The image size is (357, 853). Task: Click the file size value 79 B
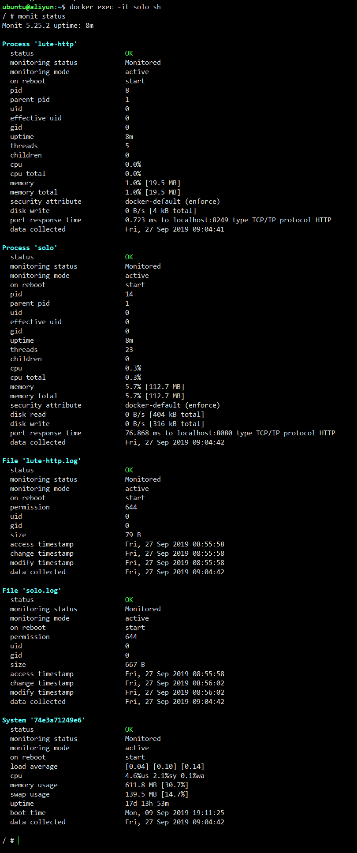133,535
